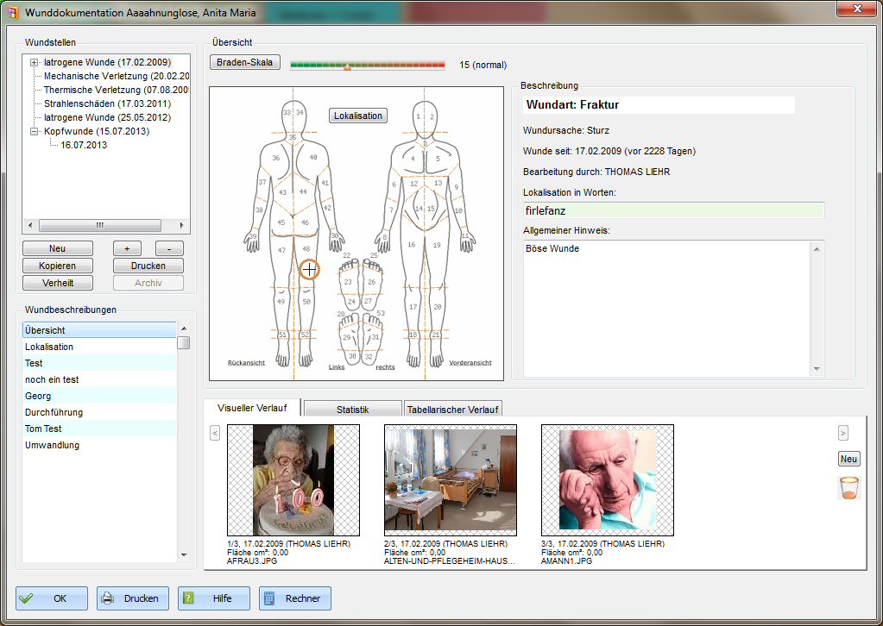
Task: Click next image arrow in Visueller Verlauf
Action: coord(843,433)
